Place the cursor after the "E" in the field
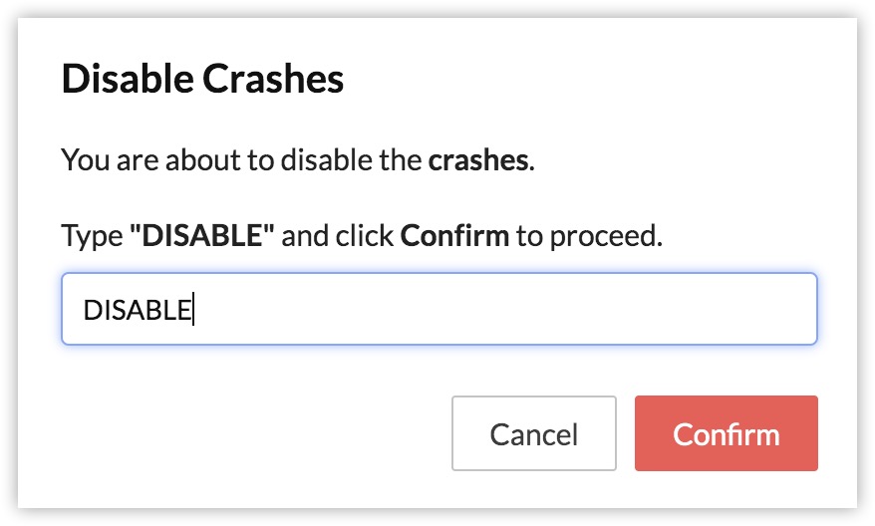Viewport: 875px width, 526px height. [x=192, y=310]
